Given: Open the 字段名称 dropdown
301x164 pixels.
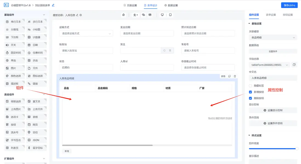Looking at the screenshot, I should click(269, 65).
